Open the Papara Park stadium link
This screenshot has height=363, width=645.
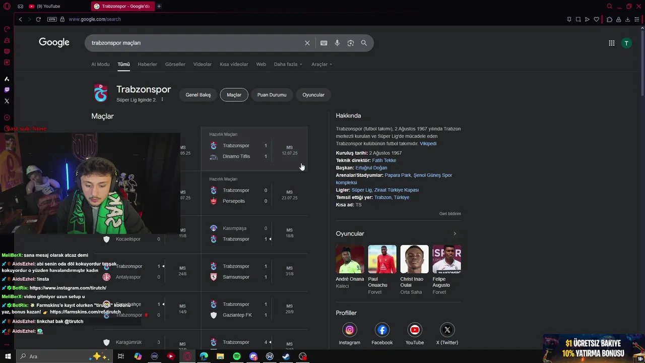pyautogui.click(x=398, y=175)
